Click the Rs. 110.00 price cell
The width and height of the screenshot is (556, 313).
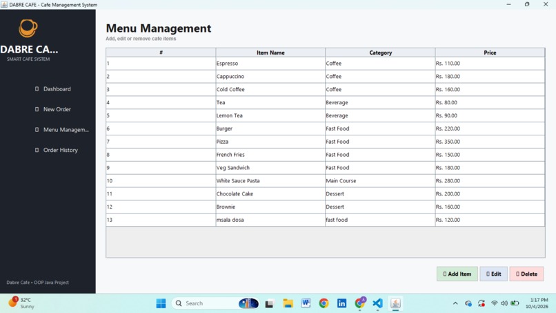490,64
